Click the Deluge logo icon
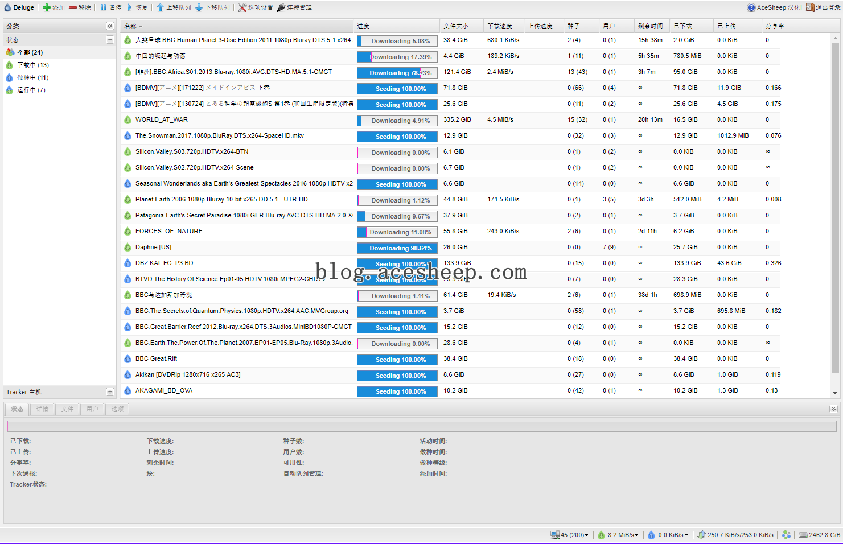The height and width of the screenshot is (544, 843). tap(7, 7)
